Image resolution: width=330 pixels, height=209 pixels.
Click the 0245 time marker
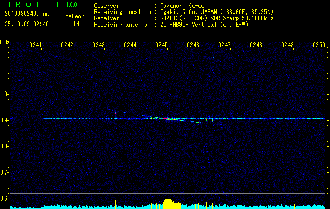point(162,45)
